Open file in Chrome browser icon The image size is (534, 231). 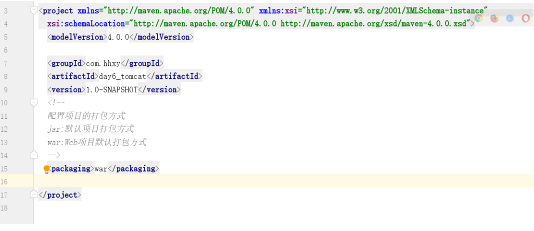(479, 18)
